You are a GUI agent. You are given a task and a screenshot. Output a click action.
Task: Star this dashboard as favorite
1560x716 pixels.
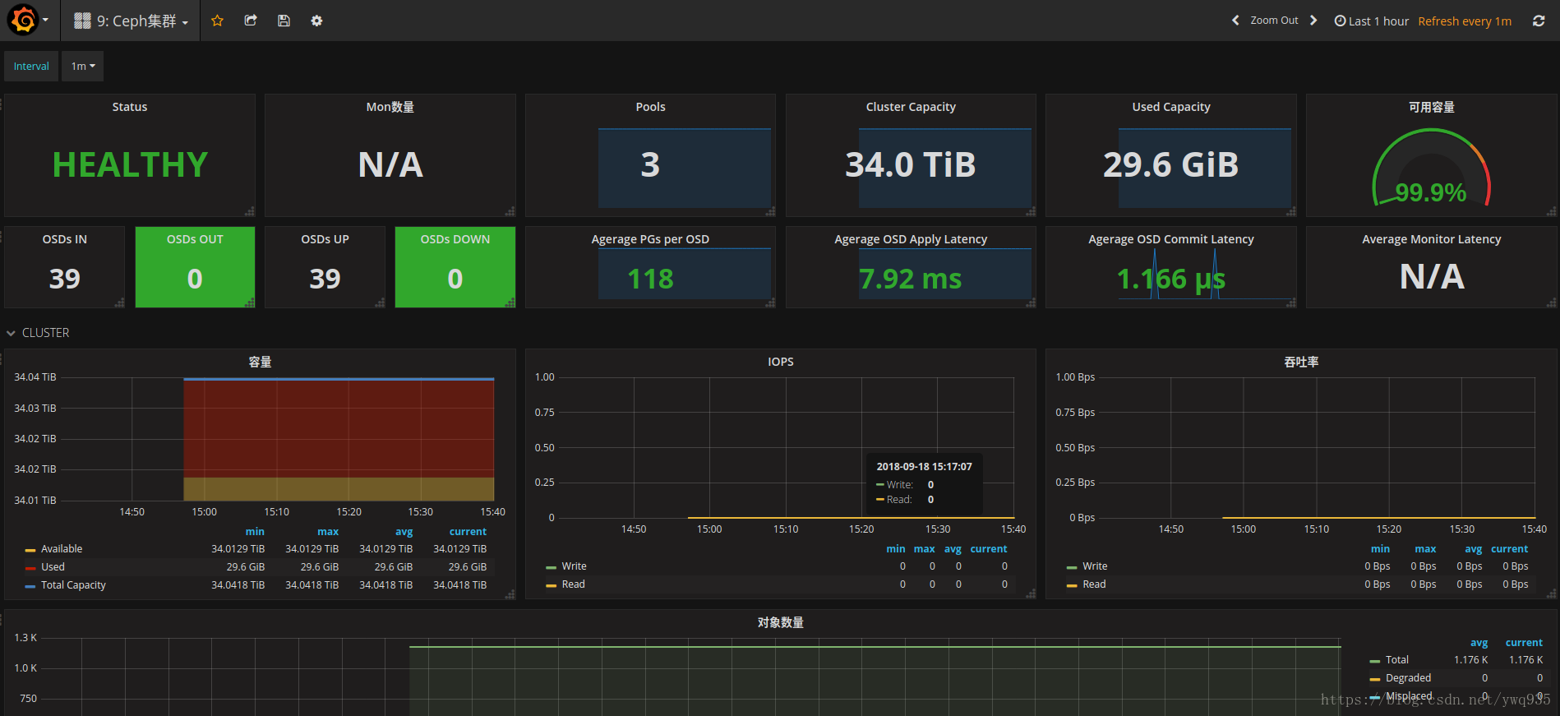(217, 21)
